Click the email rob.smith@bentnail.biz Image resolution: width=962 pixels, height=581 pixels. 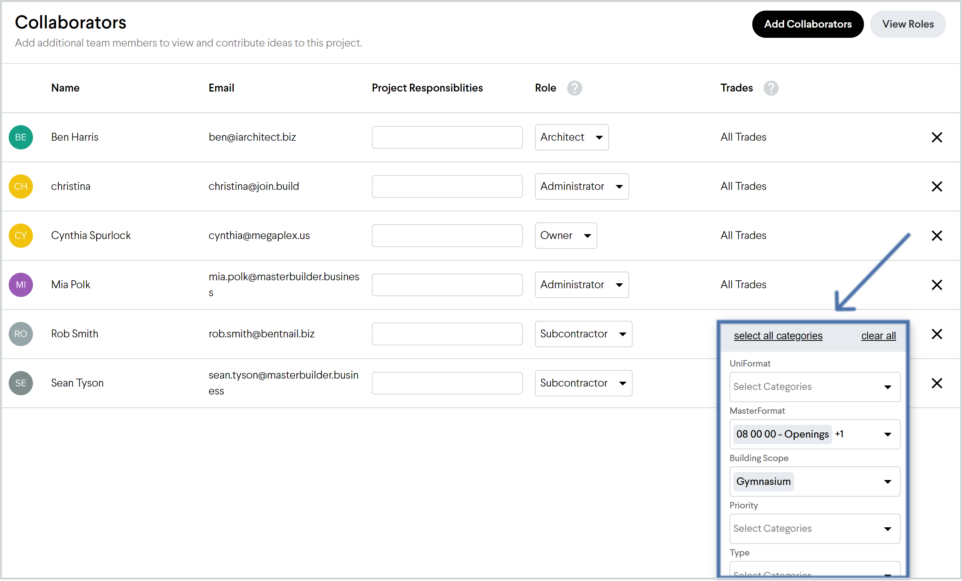(x=262, y=334)
